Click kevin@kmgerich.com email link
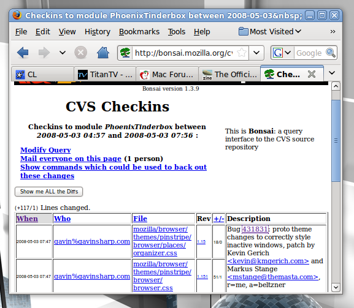The width and height of the screenshot is (354, 308). click(268, 261)
